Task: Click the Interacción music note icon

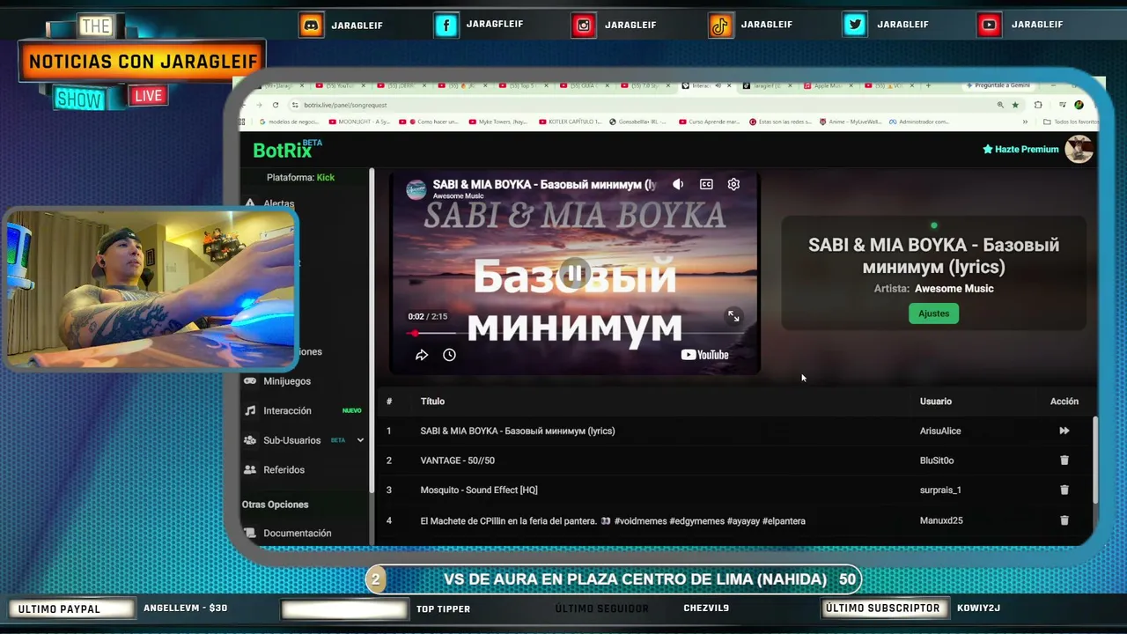Action: tap(250, 410)
